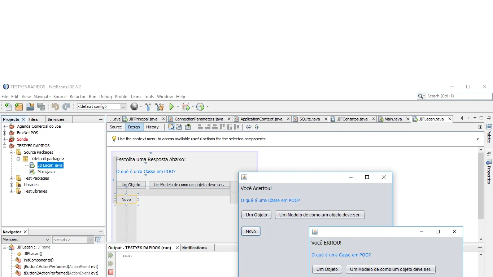
Task: Expand the BoxNet POS project node
Action: pos(5,133)
